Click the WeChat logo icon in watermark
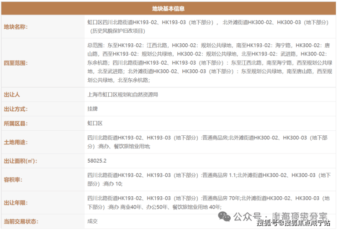The image size is (338, 230). [x=224, y=215]
